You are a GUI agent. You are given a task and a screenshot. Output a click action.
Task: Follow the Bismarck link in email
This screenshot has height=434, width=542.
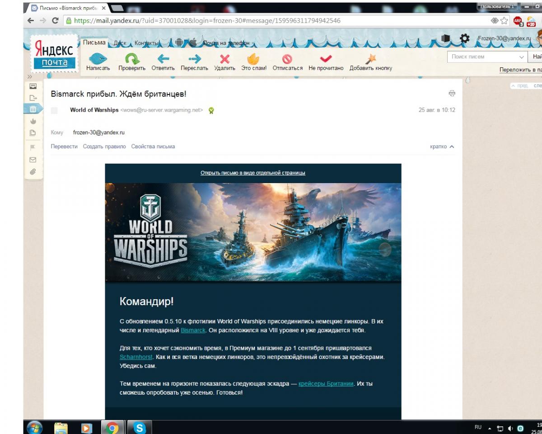(193, 330)
